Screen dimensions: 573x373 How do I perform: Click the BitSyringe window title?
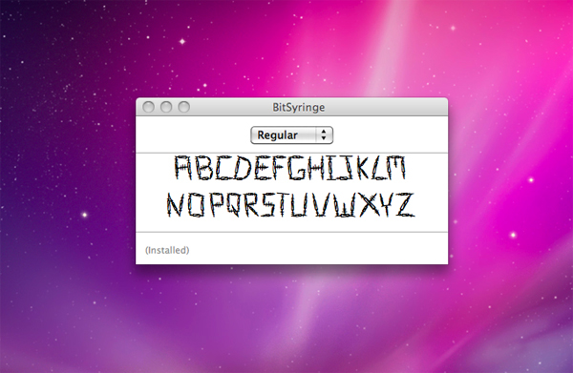point(299,107)
